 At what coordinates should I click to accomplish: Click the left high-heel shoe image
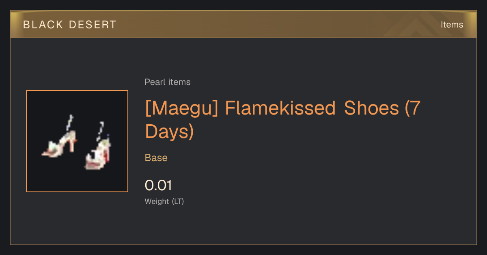[60, 138]
